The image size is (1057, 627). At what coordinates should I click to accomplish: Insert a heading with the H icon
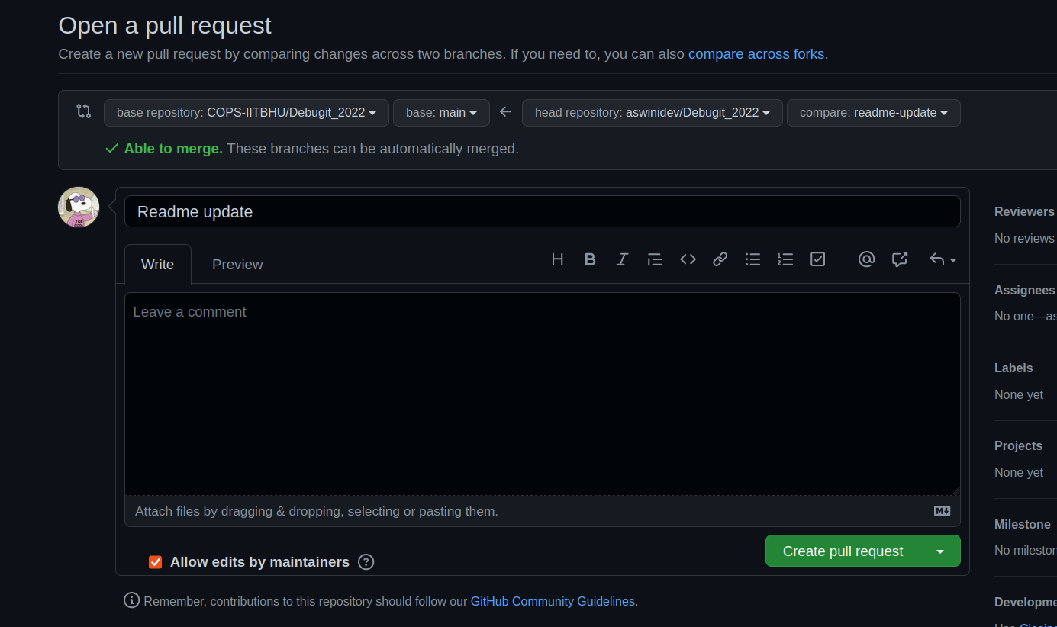coord(557,259)
